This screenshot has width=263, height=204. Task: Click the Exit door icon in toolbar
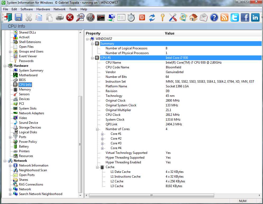click(x=8, y=17)
